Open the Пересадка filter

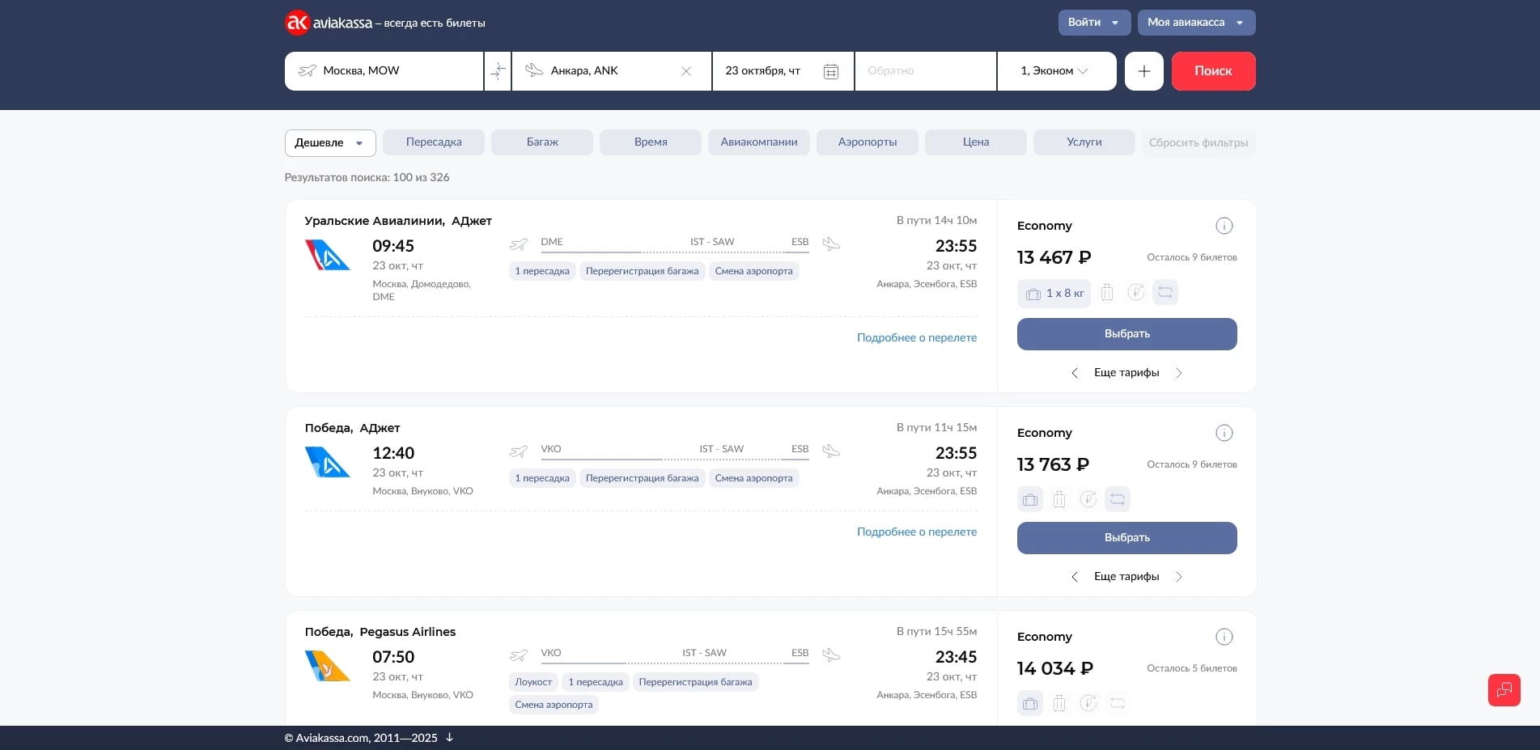pos(433,142)
